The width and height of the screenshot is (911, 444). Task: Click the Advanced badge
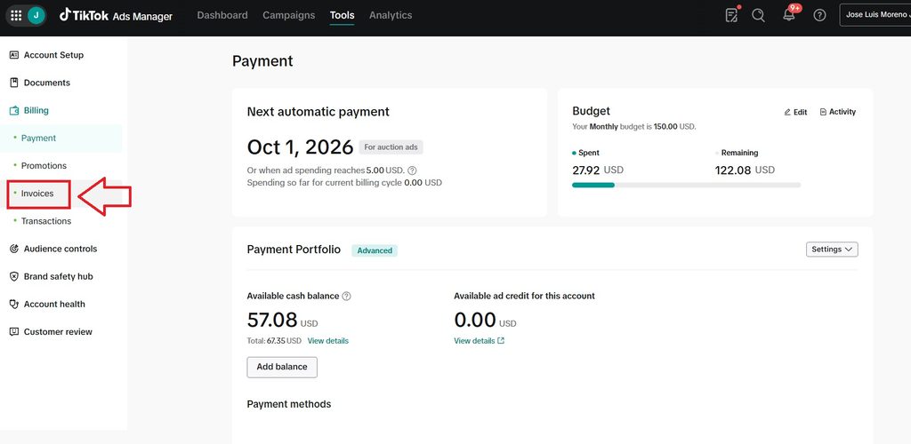[x=375, y=250]
